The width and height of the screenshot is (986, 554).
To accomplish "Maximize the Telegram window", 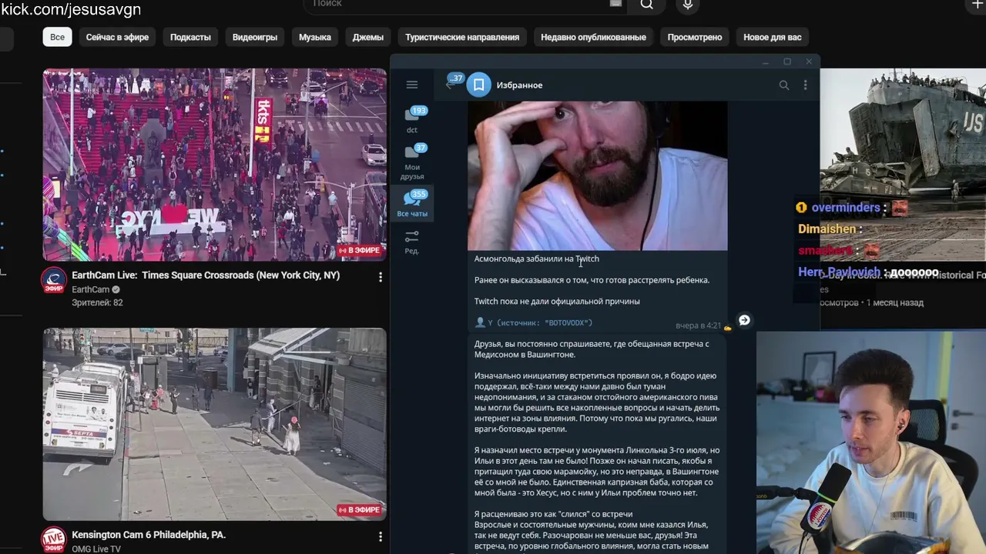I will coord(787,62).
